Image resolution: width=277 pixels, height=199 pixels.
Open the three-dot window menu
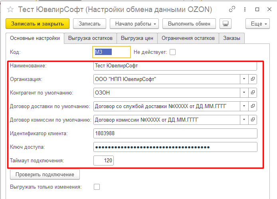tap(245, 9)
